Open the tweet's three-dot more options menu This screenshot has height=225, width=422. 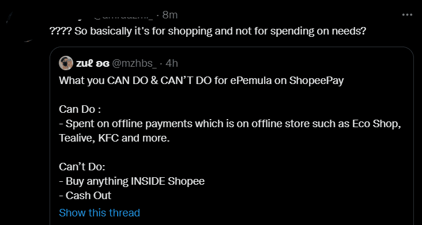click(407, 15)
